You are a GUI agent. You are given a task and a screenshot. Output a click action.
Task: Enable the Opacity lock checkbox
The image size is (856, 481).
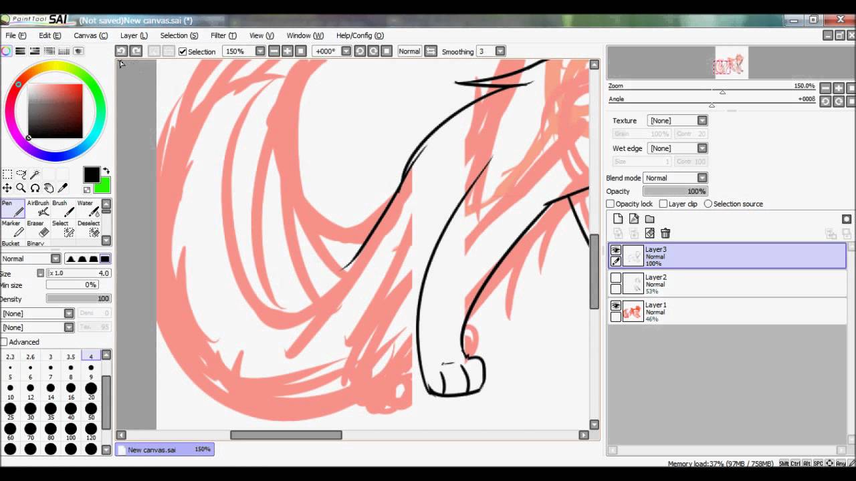coord(610,204)
